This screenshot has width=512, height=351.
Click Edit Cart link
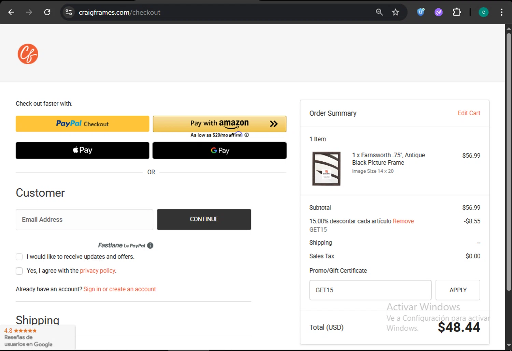point(469,113)
